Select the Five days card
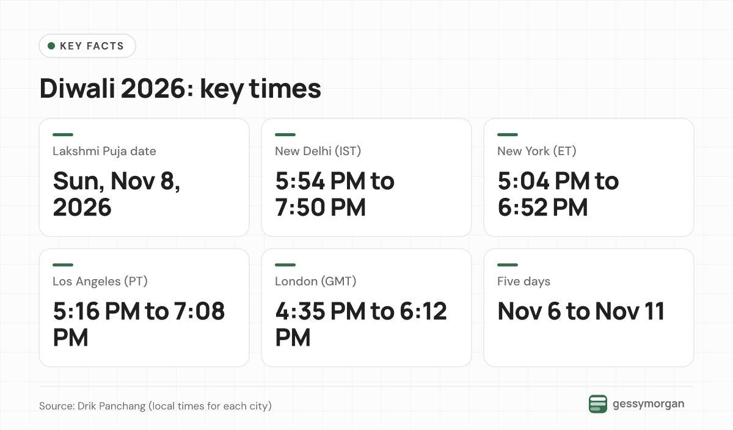This screenshot has width=733, height=430. coord(589,308)
